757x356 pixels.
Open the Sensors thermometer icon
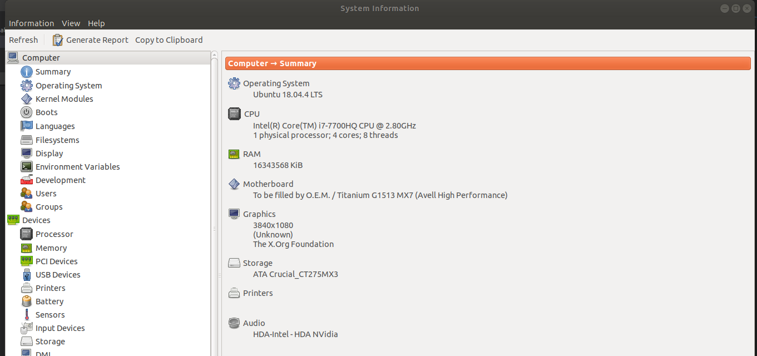26,315
